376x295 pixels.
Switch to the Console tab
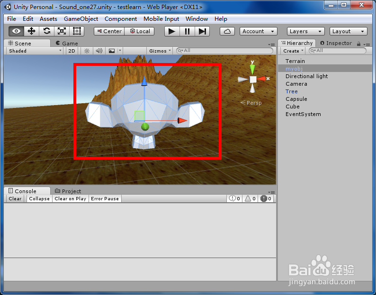click(27, 191)
